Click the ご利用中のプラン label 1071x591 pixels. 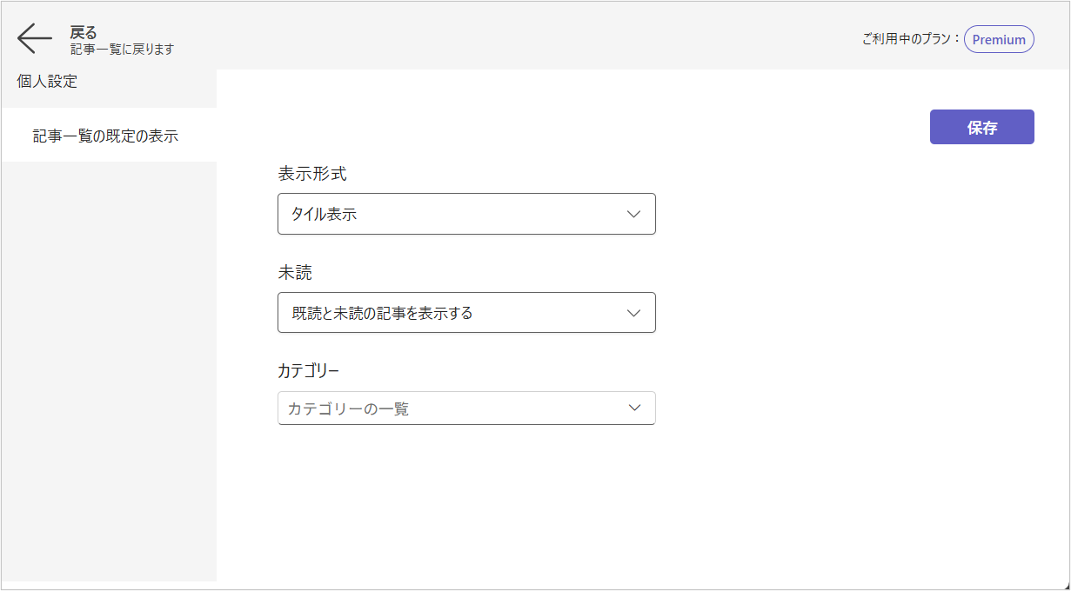pos(910,39)
